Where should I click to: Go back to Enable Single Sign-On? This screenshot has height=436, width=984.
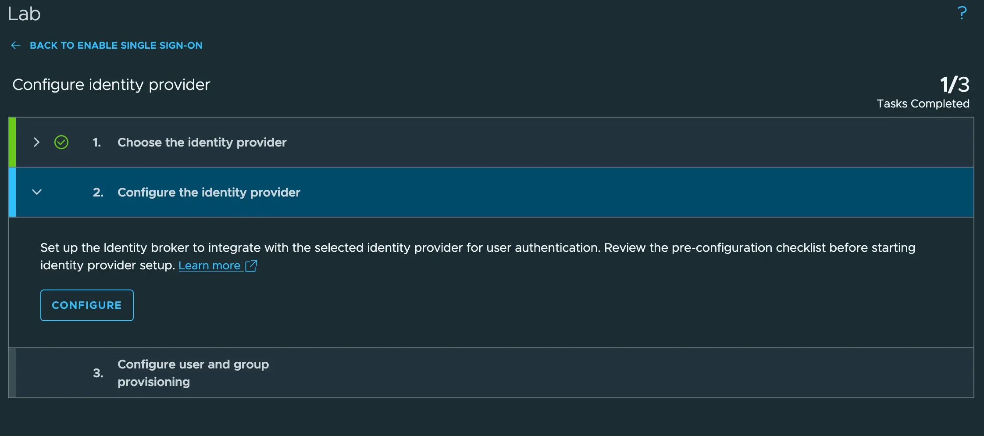click(x=116, y=45)
